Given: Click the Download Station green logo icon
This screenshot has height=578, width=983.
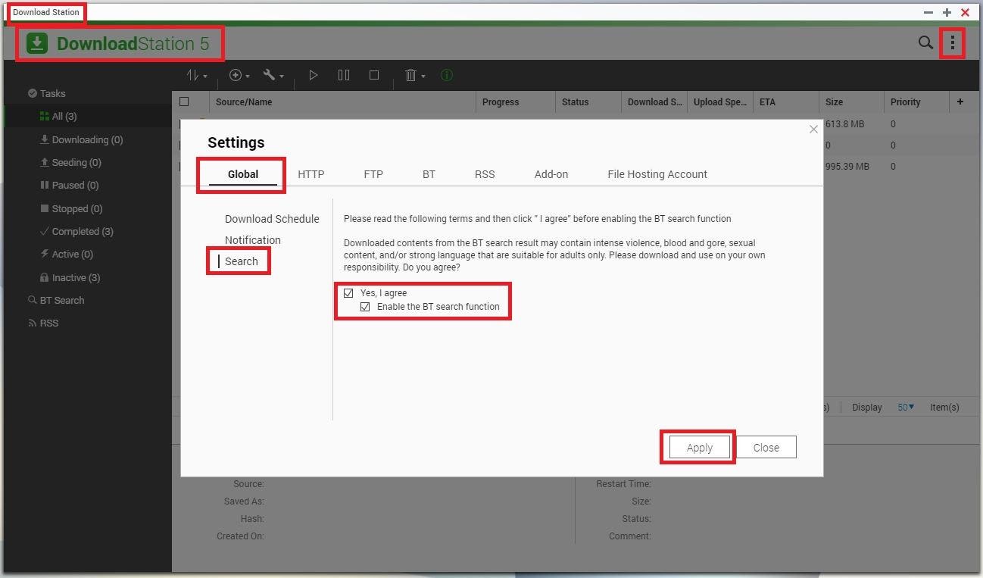Looking at the screenshot, I should (x=37, y=43).
